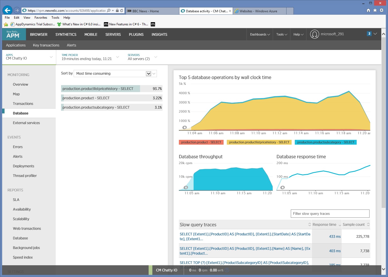Click the user avatar icon beside microsoft_291

[314, 34]
